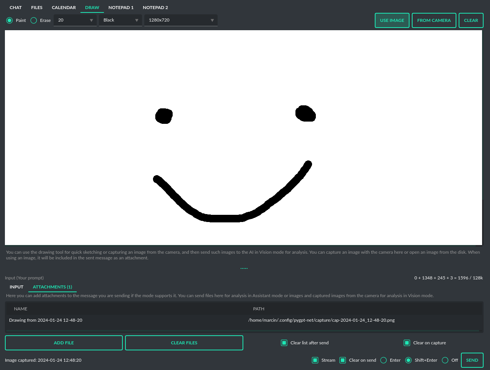Switch to the Chat tab

point(15,8)
